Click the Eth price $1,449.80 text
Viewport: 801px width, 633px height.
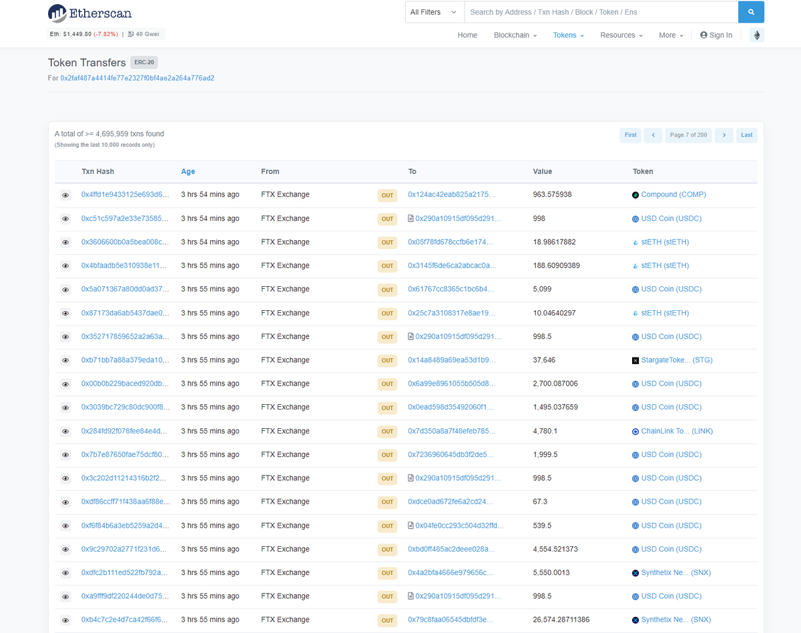(x=71, y=33)
